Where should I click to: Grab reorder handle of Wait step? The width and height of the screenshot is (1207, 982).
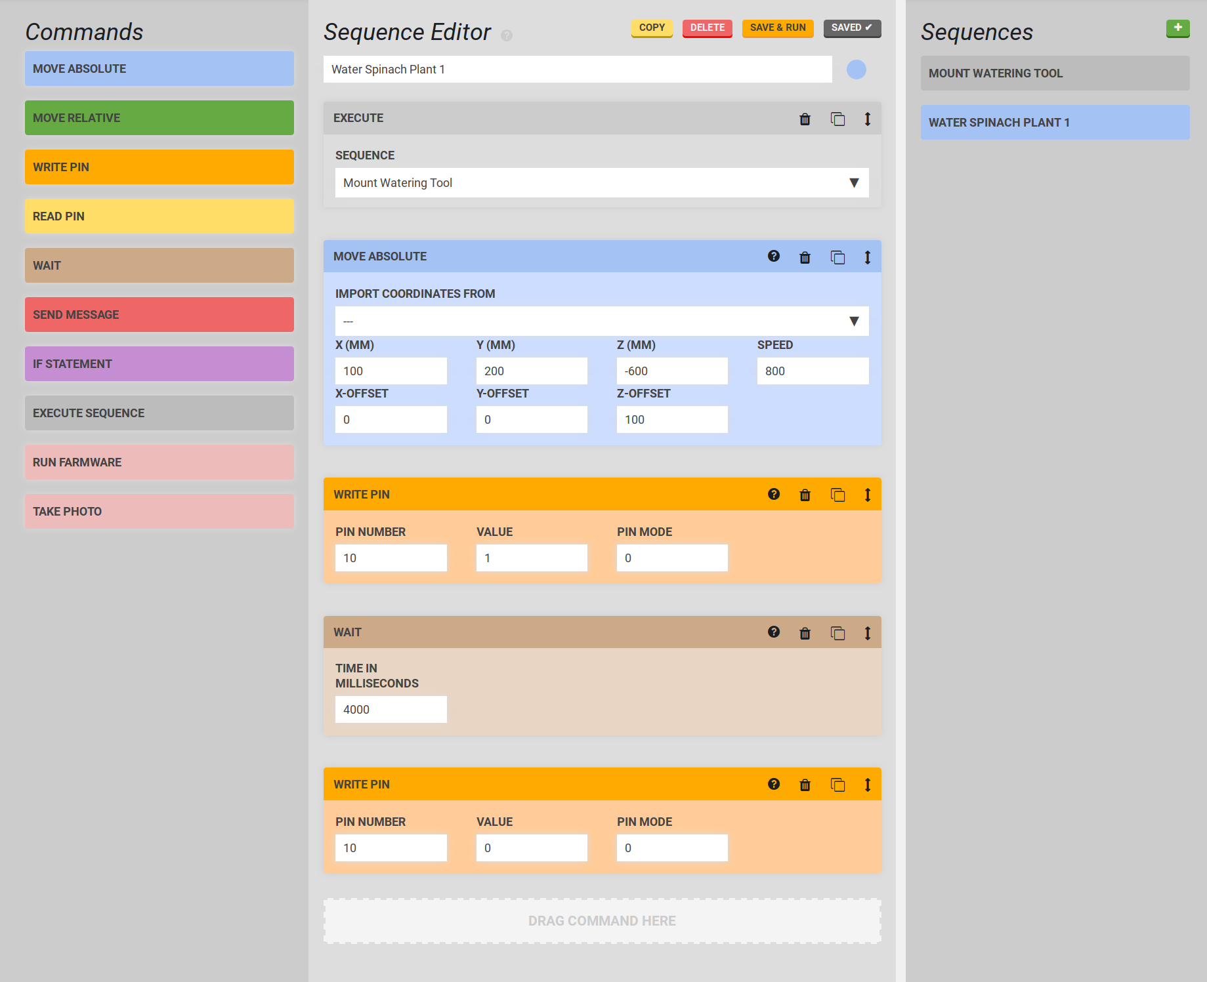point(867,633)
